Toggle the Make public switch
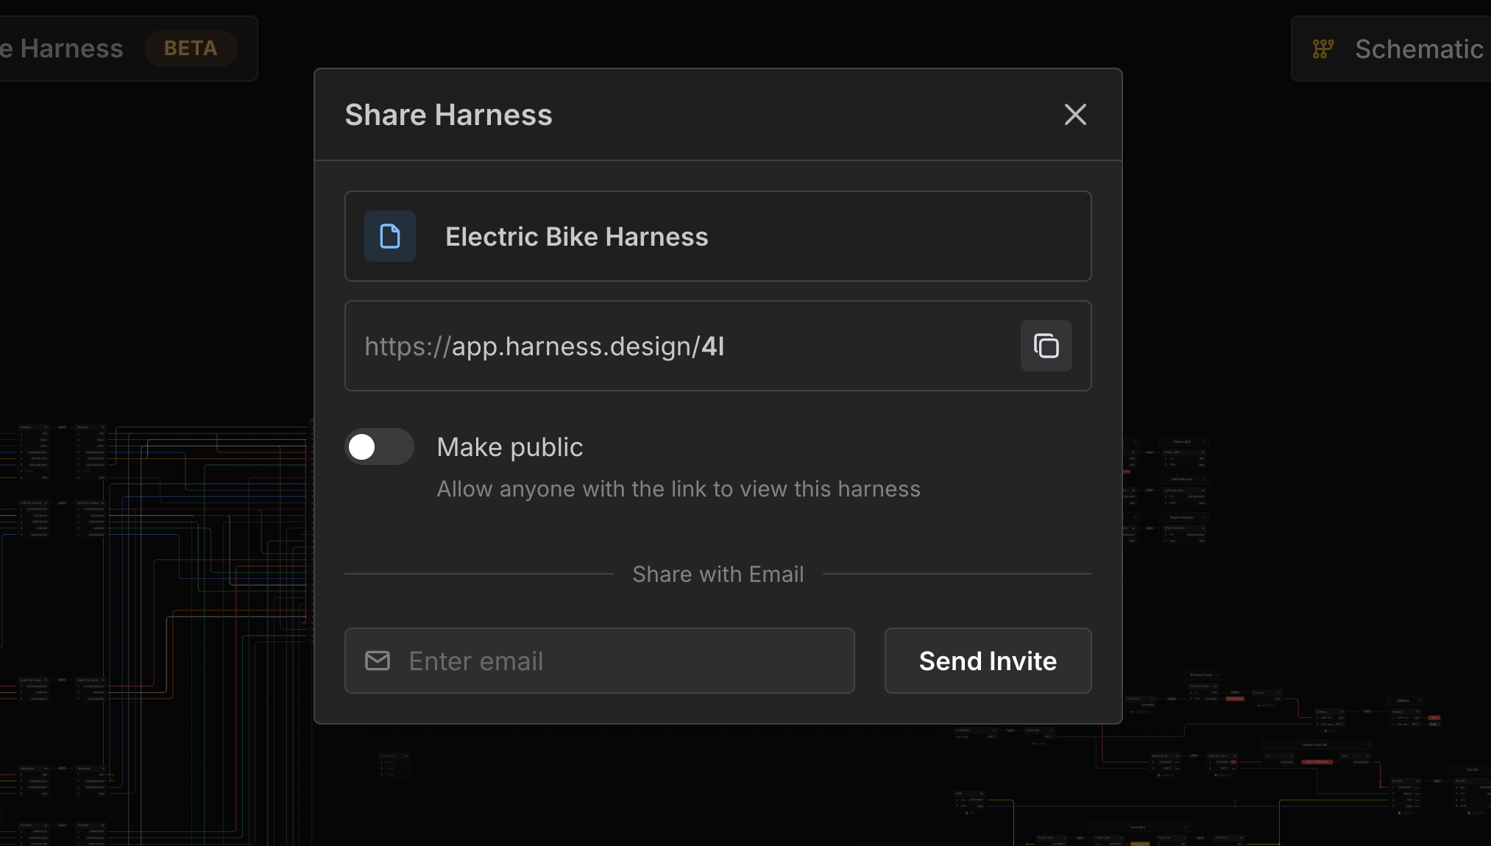Screen dimensions: 1491x846 pos(379,447)
